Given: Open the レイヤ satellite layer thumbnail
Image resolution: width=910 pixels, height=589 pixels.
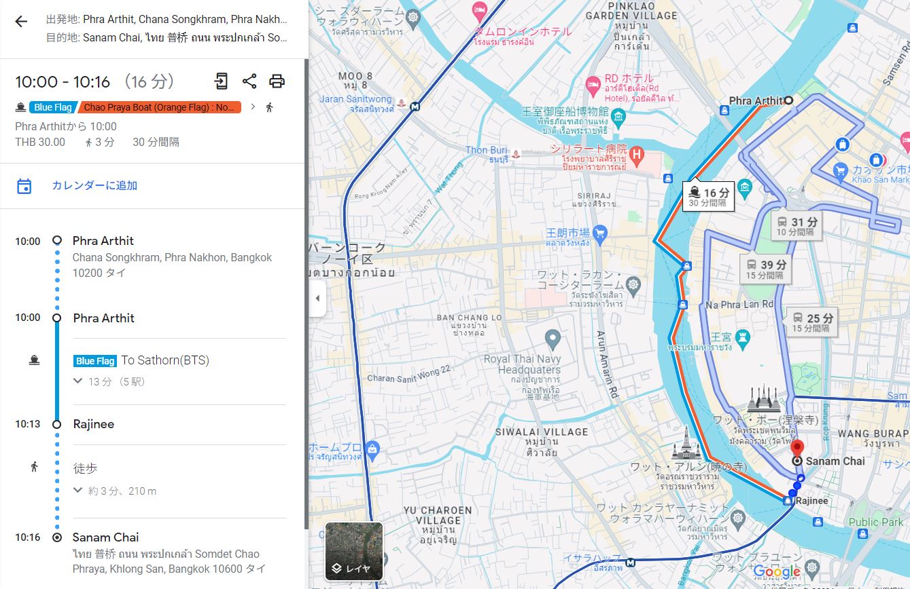Looking at the screenshot, I should [x=353, y=551].
